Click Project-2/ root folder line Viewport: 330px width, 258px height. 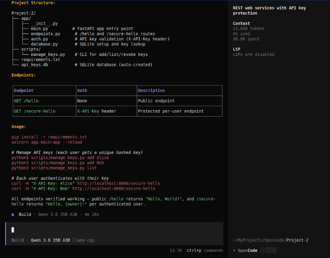coord(24,13)
